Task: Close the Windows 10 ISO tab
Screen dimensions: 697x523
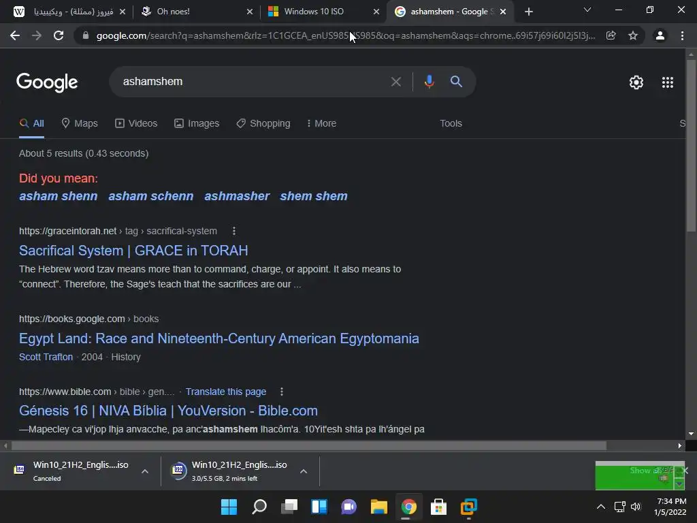Action: [x=376, y=12]
